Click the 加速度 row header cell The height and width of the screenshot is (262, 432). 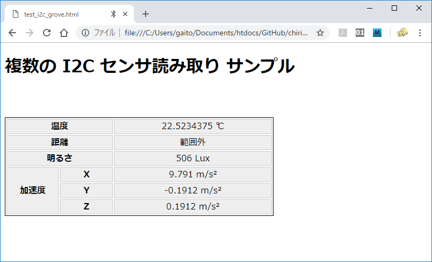pos(33,191)
